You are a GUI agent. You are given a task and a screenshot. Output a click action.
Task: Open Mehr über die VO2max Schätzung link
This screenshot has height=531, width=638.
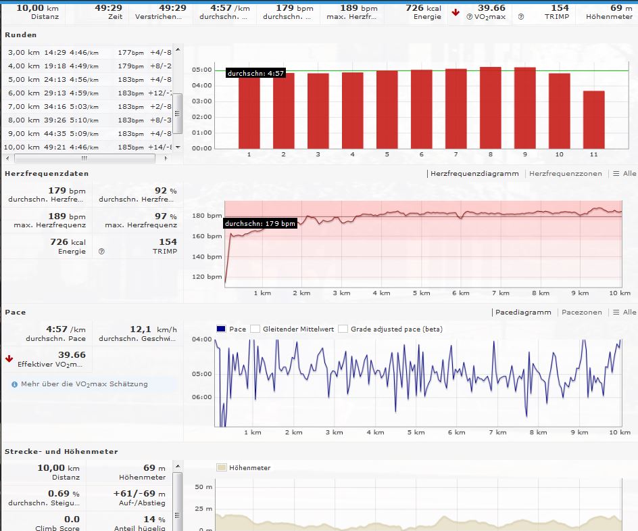click(84, 384)
